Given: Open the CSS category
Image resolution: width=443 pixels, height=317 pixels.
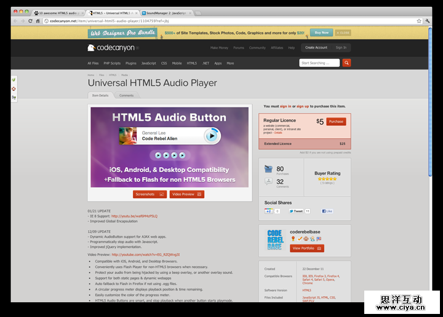Looking at the screenshot, I should pos(164,63).
